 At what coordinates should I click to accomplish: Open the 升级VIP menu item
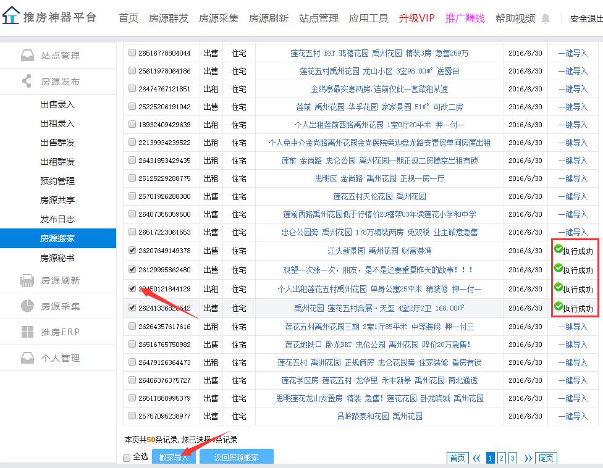pos(416,19)
